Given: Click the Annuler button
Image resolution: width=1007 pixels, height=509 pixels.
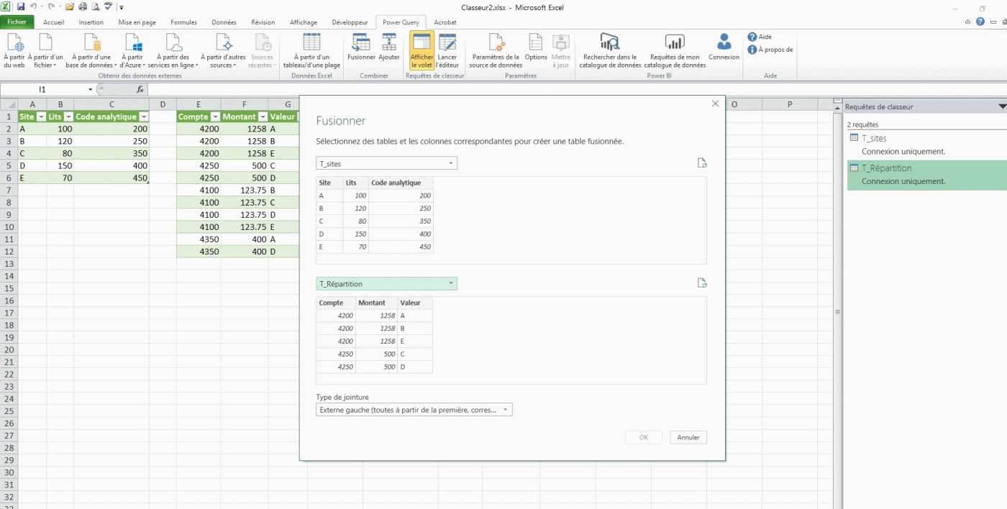Looking at the screenshot, I should click(x=688, y=437).
